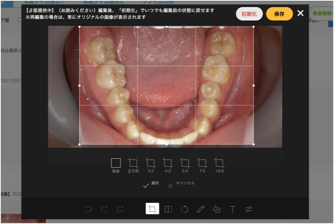Click the 初期化 reset button

pyautogui.click(x=249, y=14)
